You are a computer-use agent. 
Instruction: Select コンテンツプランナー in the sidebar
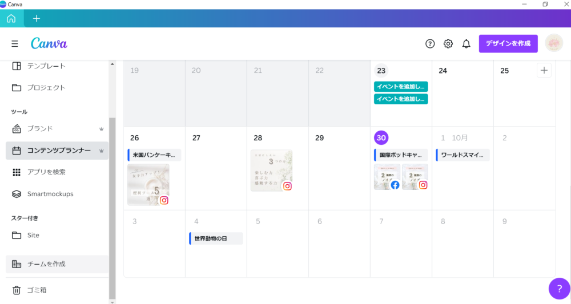[x=57, y=151]
